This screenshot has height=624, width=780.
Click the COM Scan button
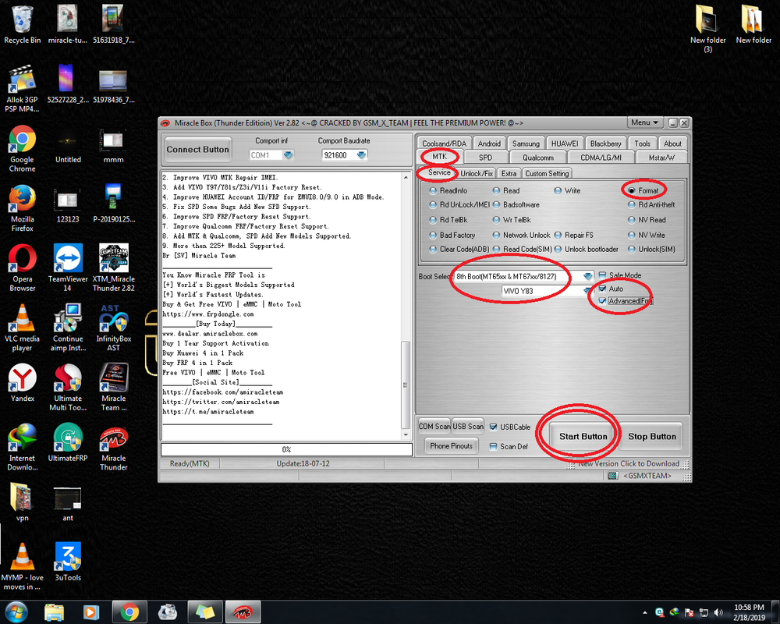tap(434, 427)
